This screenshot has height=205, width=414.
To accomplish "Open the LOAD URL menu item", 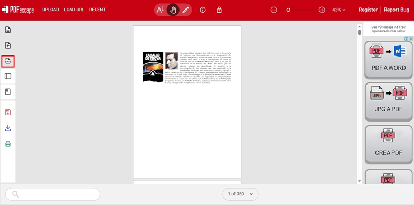I will tap(74, 10).
